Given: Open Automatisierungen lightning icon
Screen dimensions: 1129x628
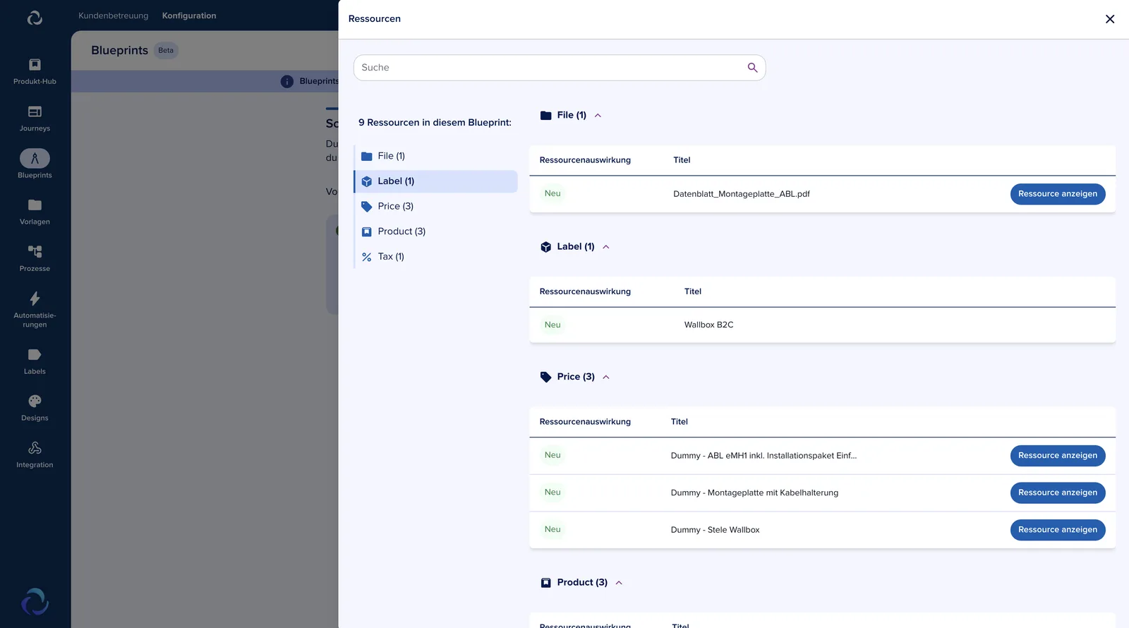Looking at the screenshot, I should tap(35, 298).
